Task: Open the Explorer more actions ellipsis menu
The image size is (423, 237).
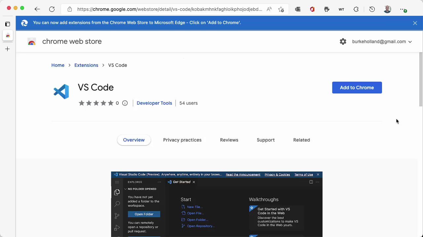Action: pyautogui.click(x=159, y=182)
